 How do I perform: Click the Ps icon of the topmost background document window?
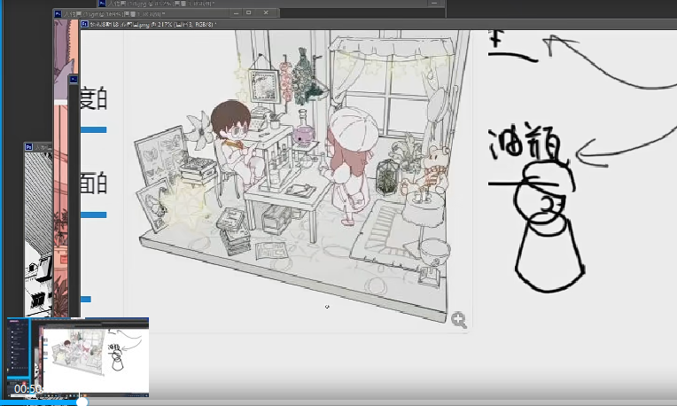click(102, 4)
